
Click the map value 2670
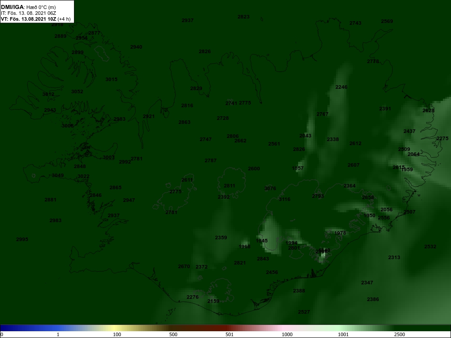(184, 266)
